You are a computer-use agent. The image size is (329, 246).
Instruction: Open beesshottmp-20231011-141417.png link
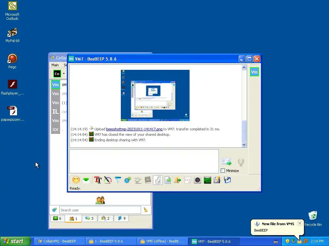(x=134, y=129)
